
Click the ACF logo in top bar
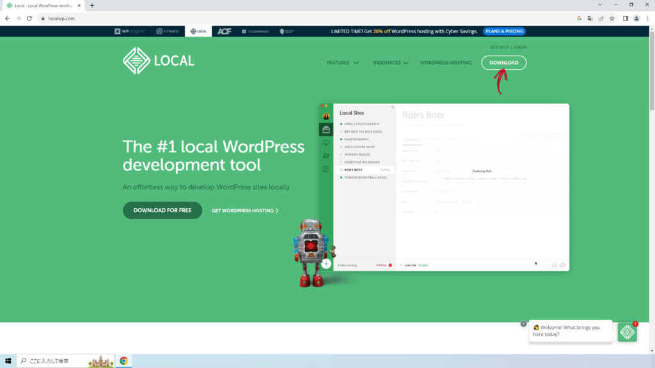[x=225, y=31]
